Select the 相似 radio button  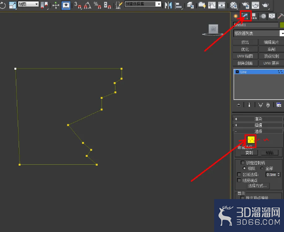[244, 168]
